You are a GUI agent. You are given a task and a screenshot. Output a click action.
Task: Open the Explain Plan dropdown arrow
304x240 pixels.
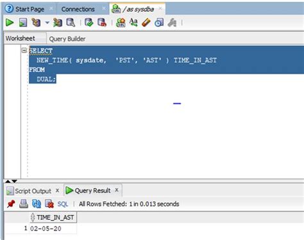(47, 22)
